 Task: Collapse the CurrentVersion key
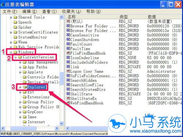pos(15,57)
